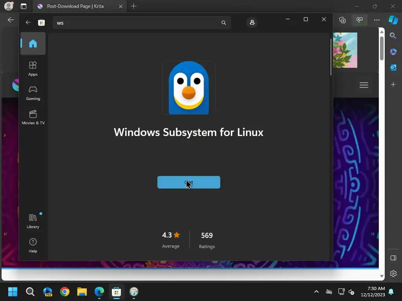Go to Gaming section in Store sidebar
This screenshot has height=301, width=402.
[33, 93]
